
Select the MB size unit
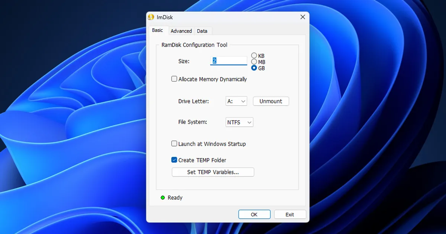(254, 62)
